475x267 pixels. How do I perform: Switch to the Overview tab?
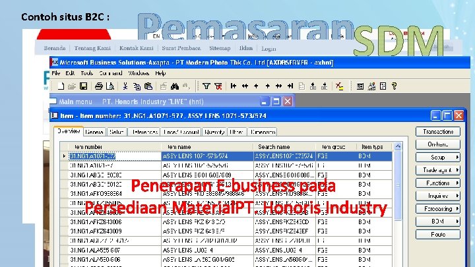click(x=69, y=131)
